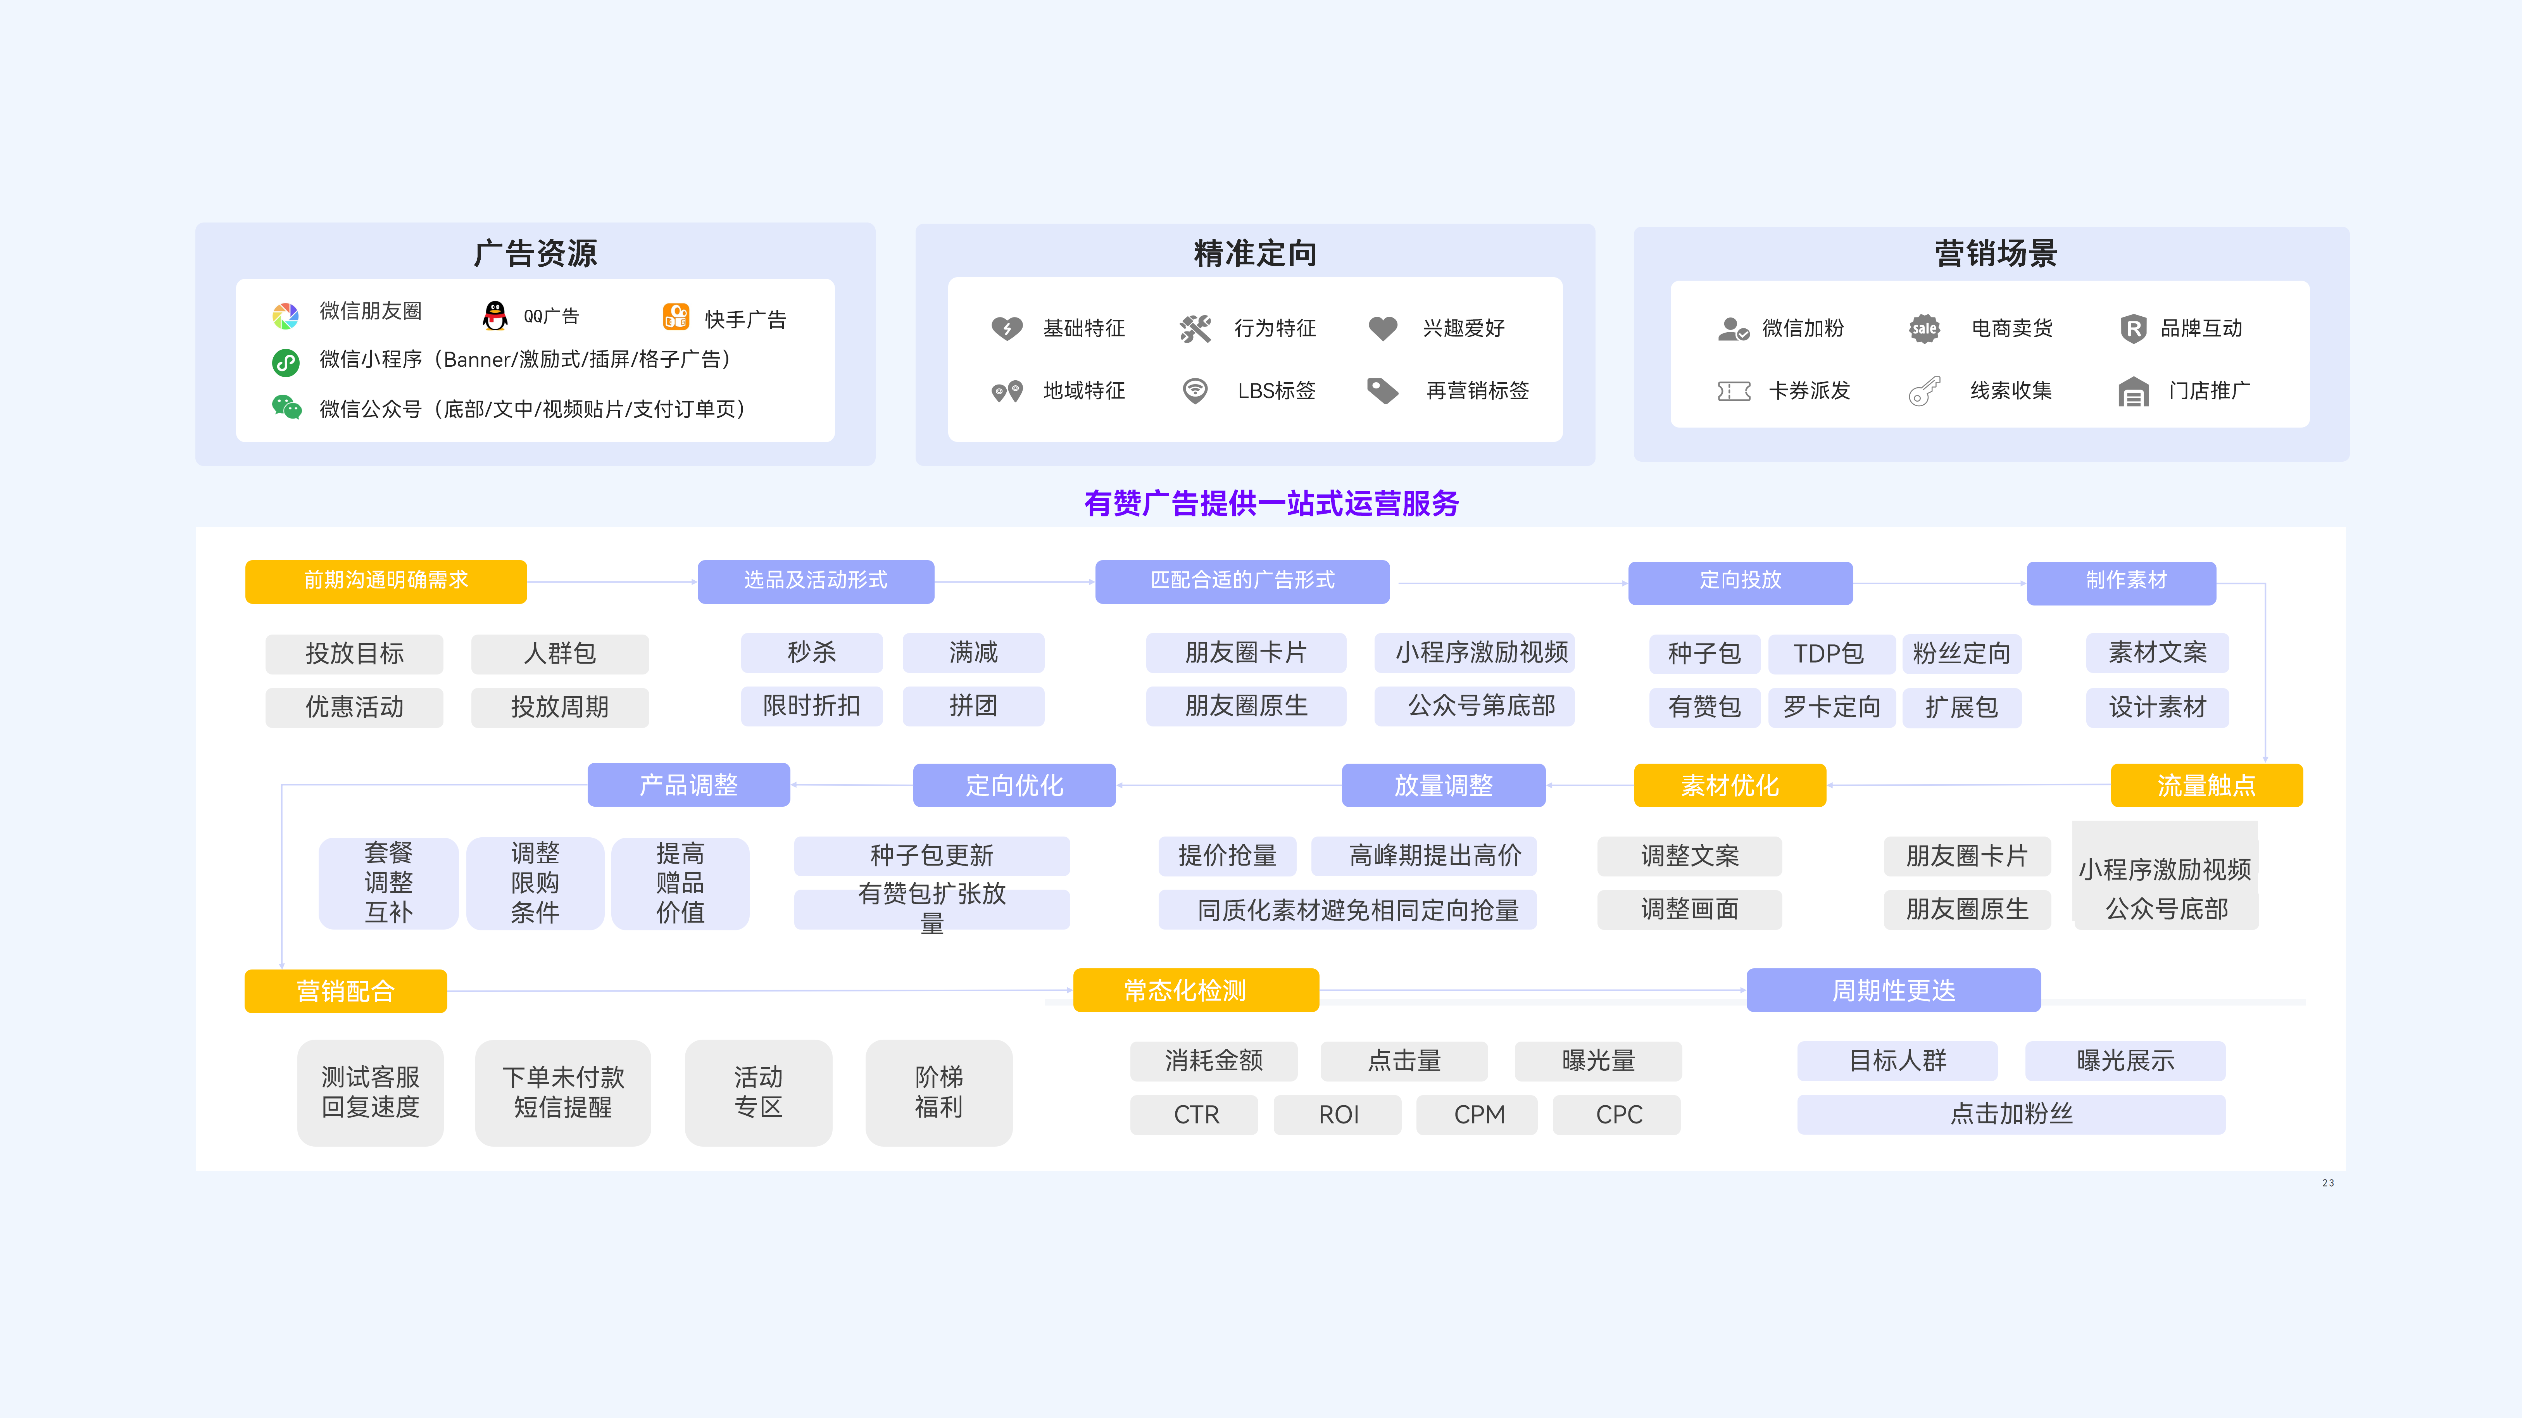The width and height of the screenshot is (2522, 1418).
Task: Click the WeChat mini program green icon
Action: [285, 362]
